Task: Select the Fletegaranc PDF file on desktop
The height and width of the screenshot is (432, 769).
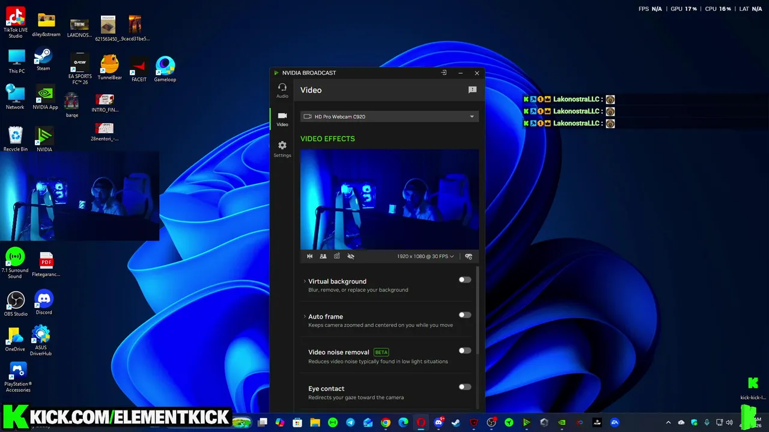Action: click(x=46, y=265)
